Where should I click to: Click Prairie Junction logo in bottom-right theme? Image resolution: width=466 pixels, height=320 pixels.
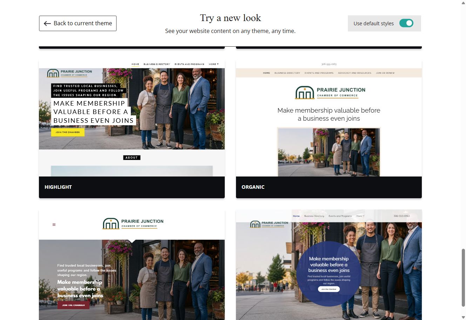[269, 224]
